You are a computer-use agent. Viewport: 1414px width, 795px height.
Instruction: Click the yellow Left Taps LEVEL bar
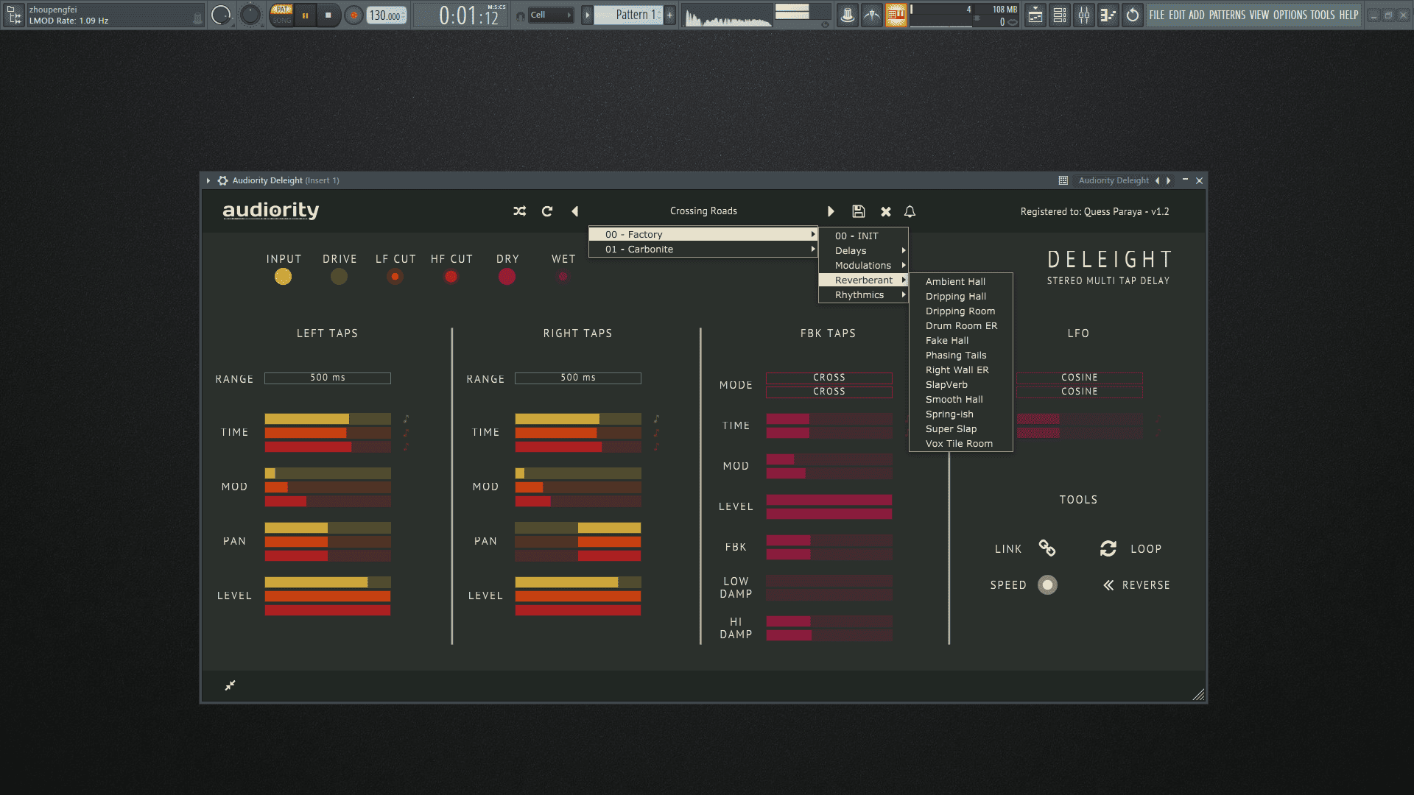click(328, 582)
